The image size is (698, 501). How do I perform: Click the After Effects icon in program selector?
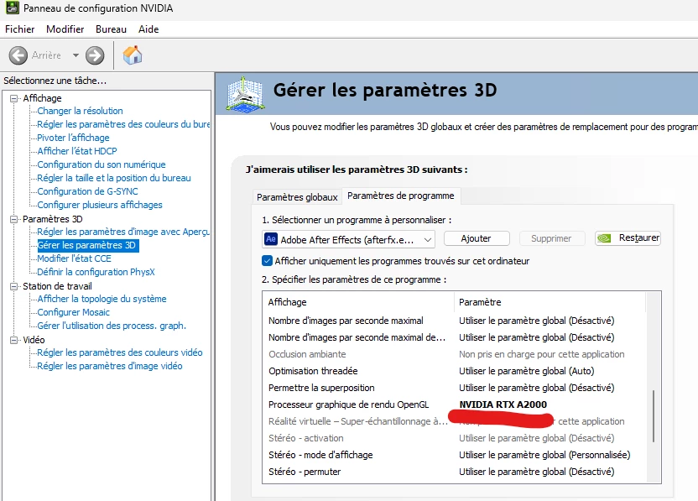coord(271,239)
